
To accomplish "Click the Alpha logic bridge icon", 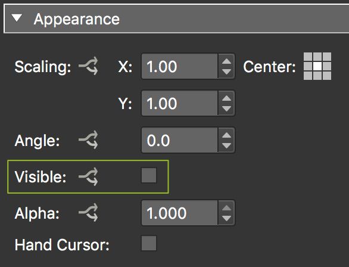I will (88, 213).
